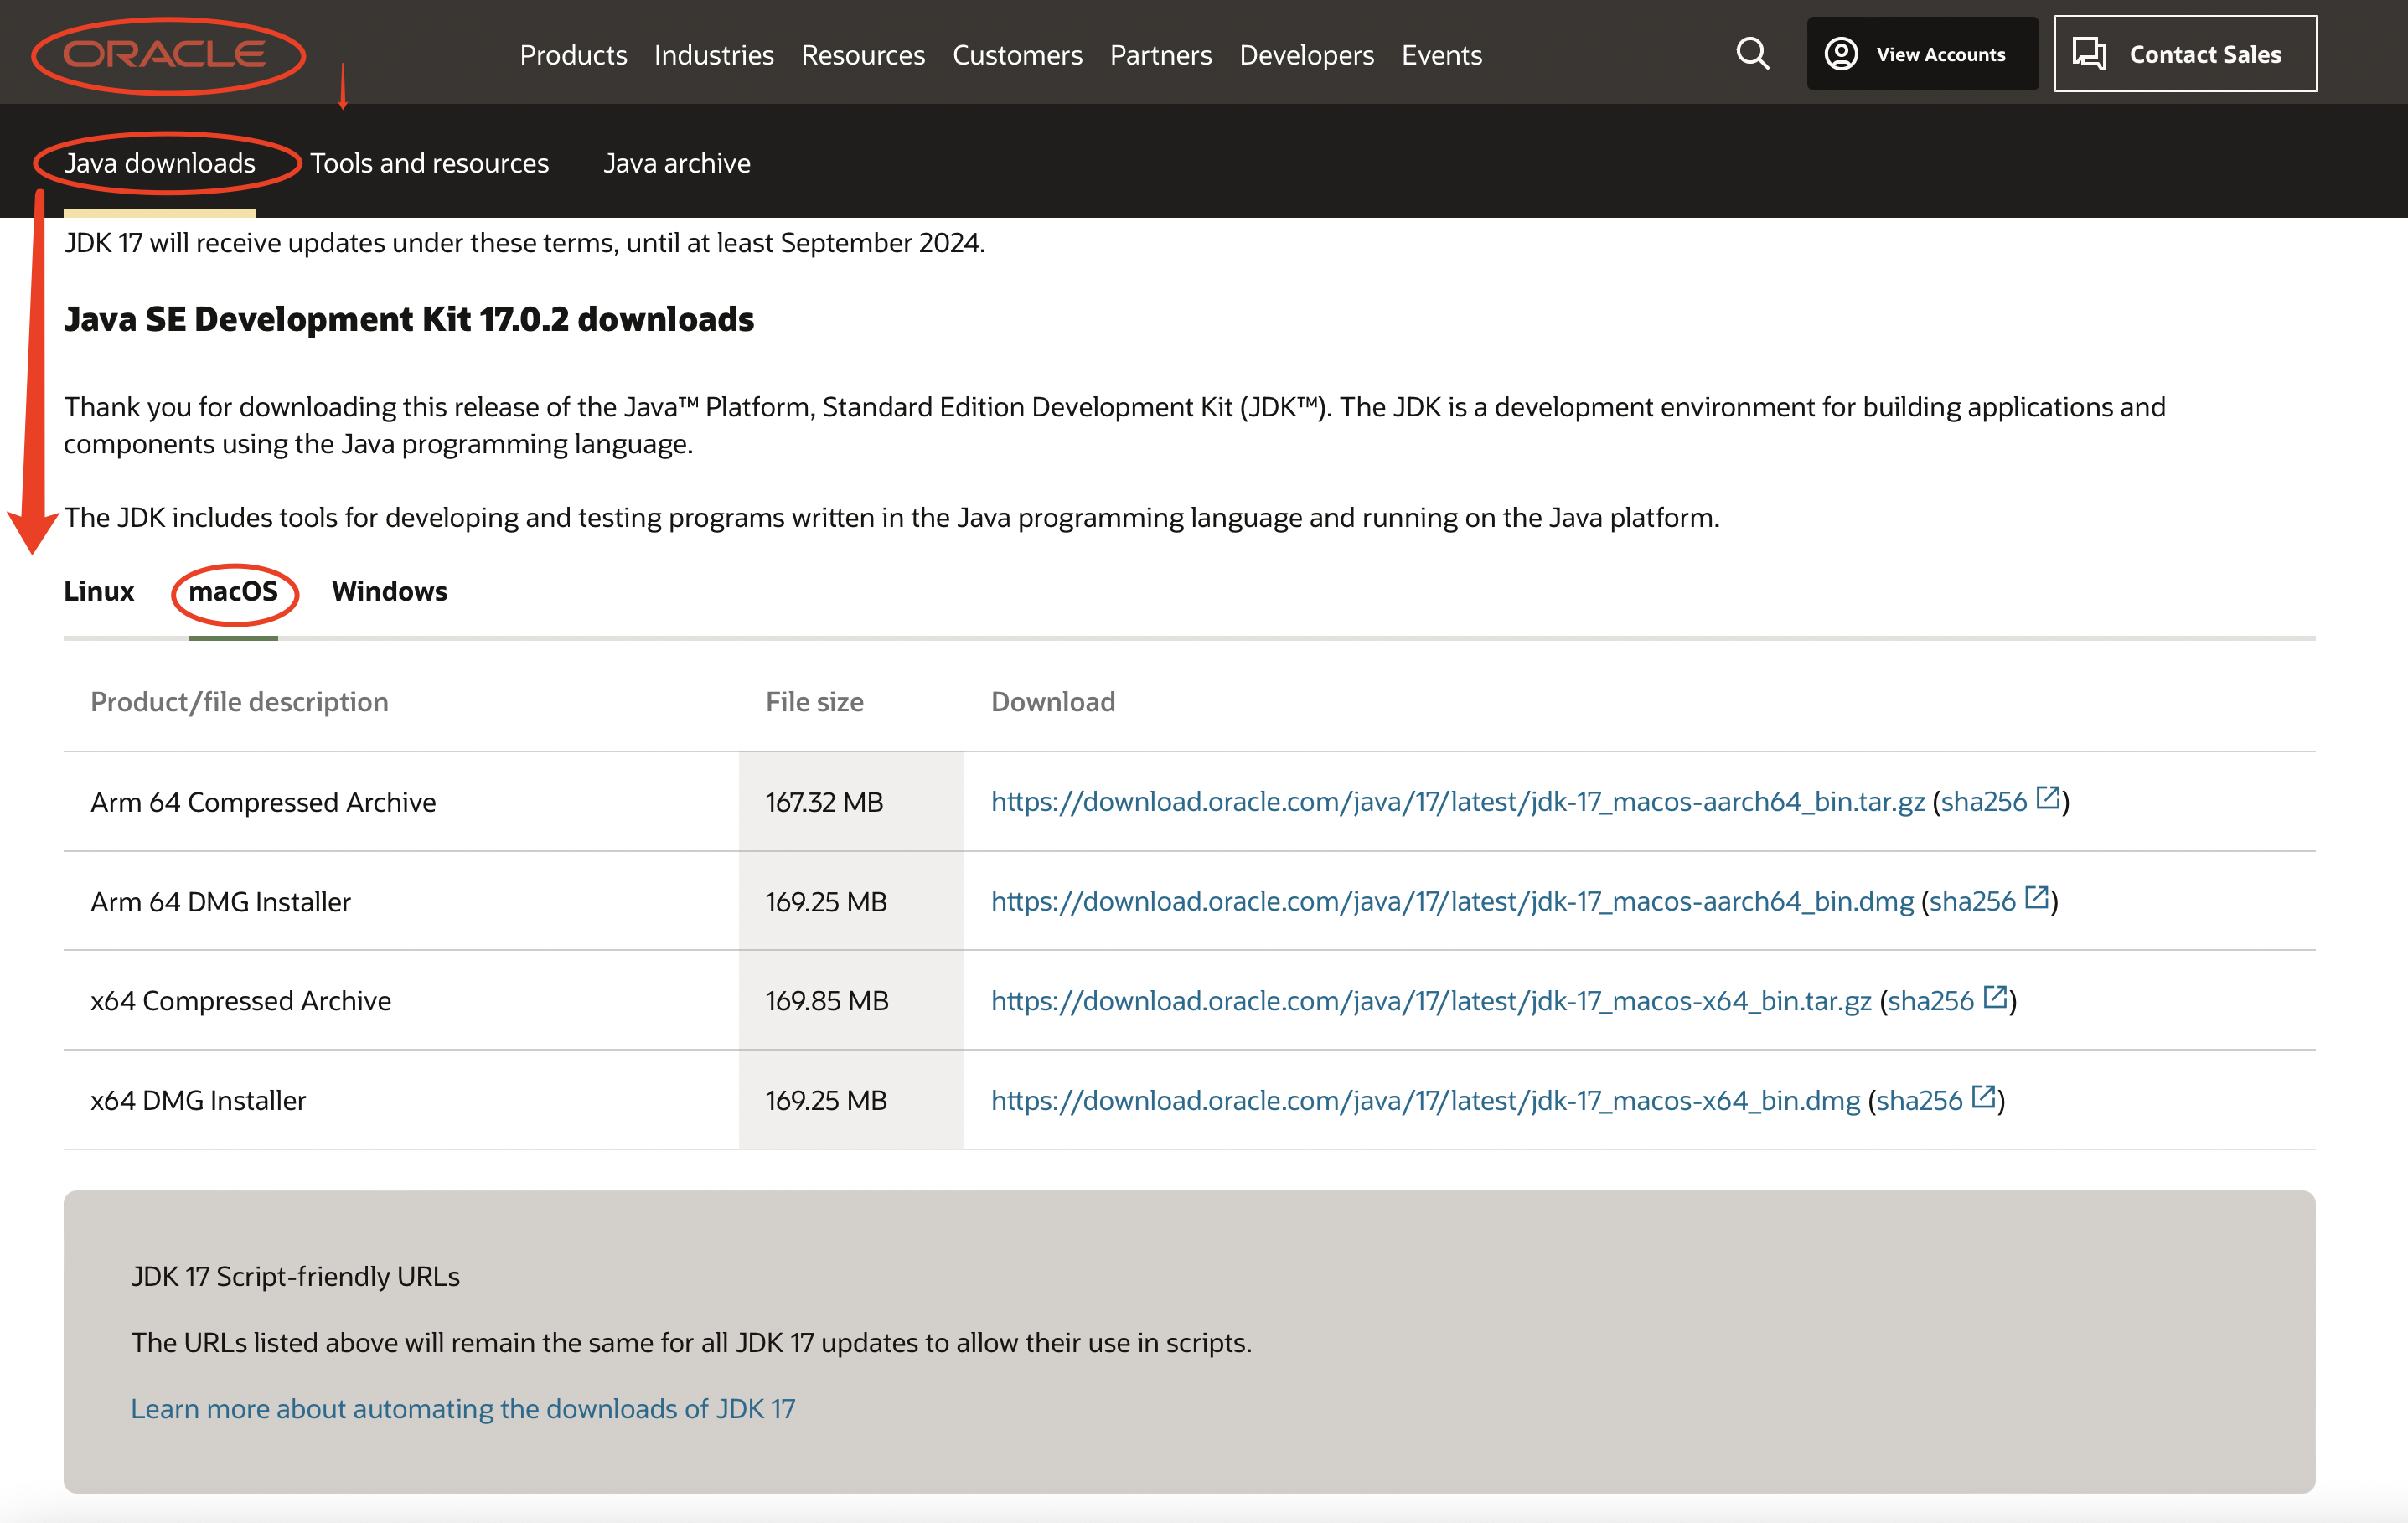Open the Customers menu
Viewport: 2408px width, 1523px height.
1017,54
